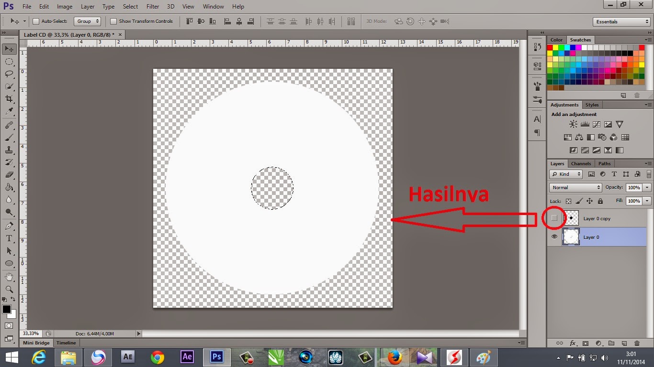The image size is (654, 367).
Task: Pick the red swatch in Swatches panel
Action: coord(551,47)
